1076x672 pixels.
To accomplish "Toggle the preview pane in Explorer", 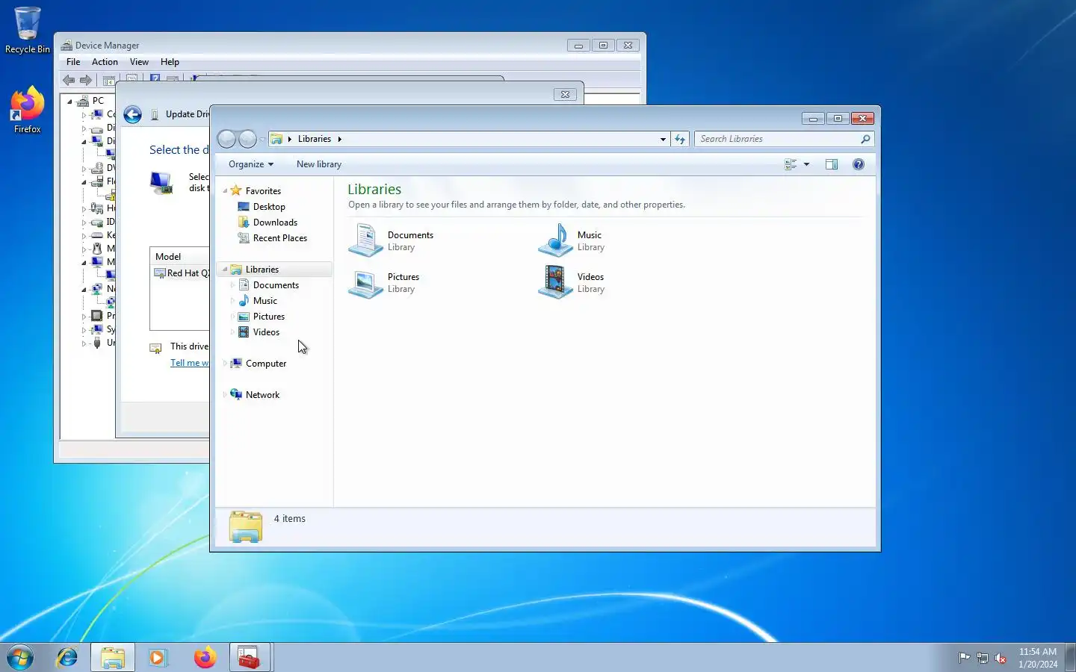I will [832, 164].
